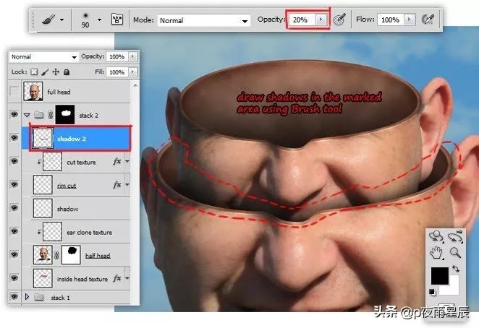Reset default foreground and background colors

tap(432, 293)
